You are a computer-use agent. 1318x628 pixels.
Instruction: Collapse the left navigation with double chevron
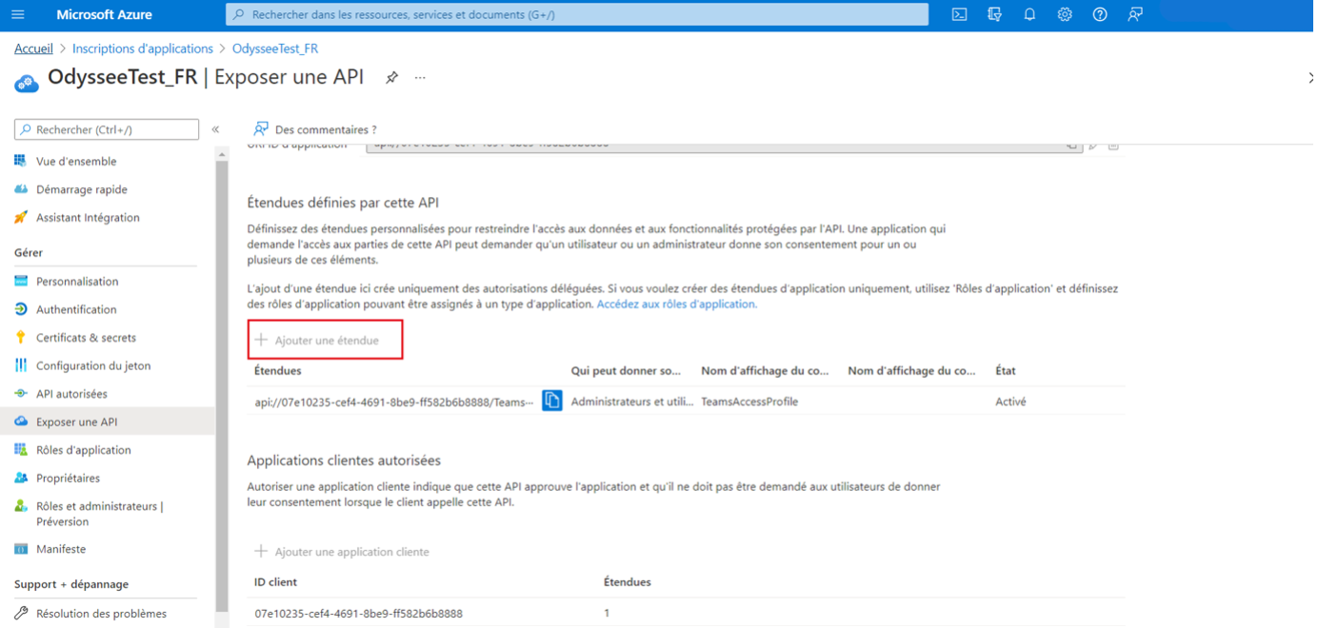click(x=216, y=129)
